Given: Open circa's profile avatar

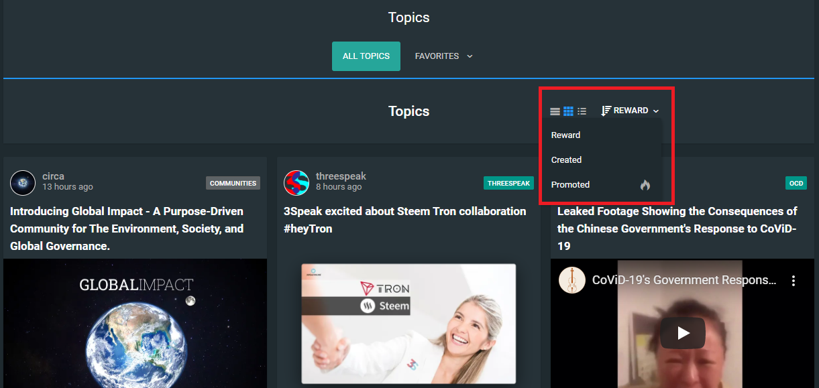Looking at the screenshot, I should coord(23,182).
